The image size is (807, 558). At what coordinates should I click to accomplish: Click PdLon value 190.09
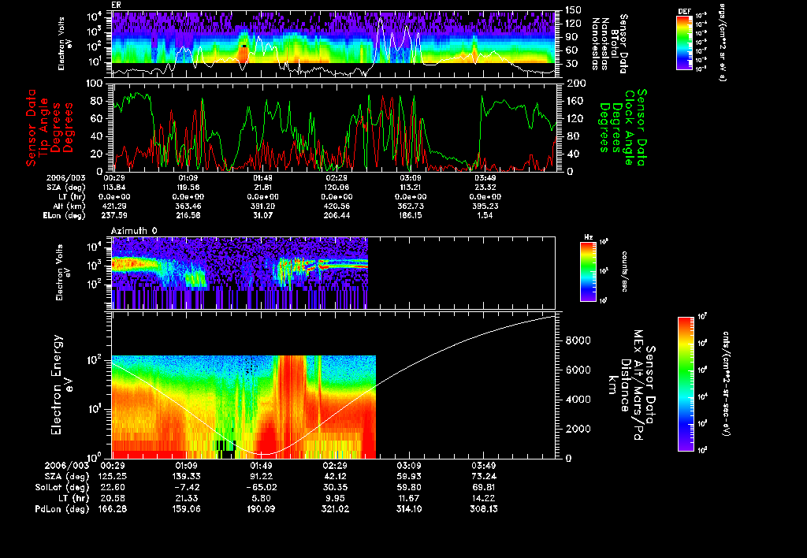tap(261, 508)
